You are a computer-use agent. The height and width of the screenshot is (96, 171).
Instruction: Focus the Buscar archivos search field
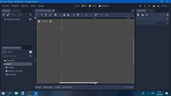[x=17, y=56]
